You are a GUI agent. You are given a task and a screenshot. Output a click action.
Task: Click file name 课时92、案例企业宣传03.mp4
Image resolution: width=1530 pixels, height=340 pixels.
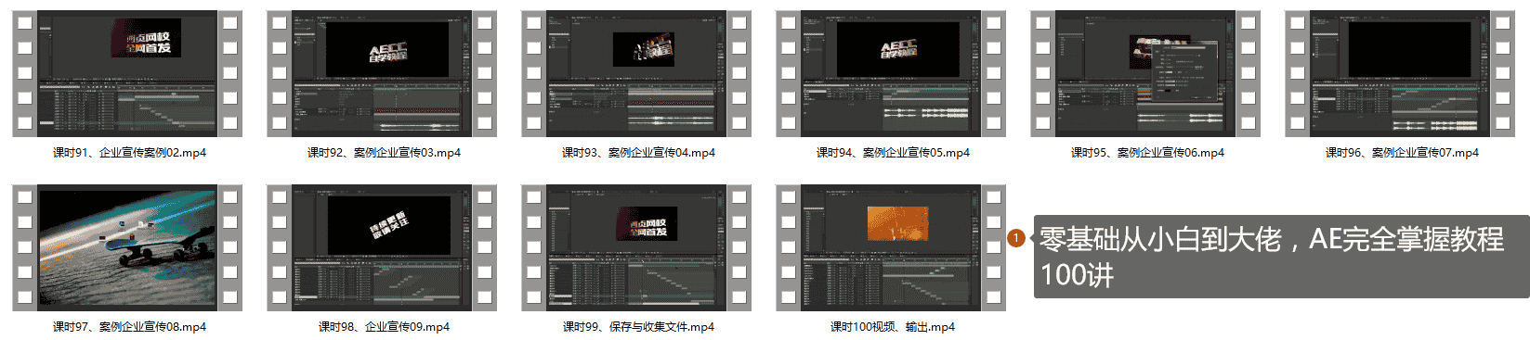[x=384, y=153]
